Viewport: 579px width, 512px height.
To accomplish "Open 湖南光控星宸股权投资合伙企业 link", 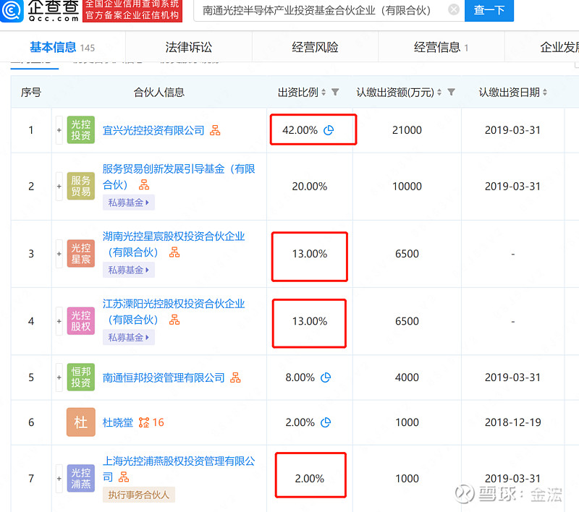I will [x=174, y=244].
